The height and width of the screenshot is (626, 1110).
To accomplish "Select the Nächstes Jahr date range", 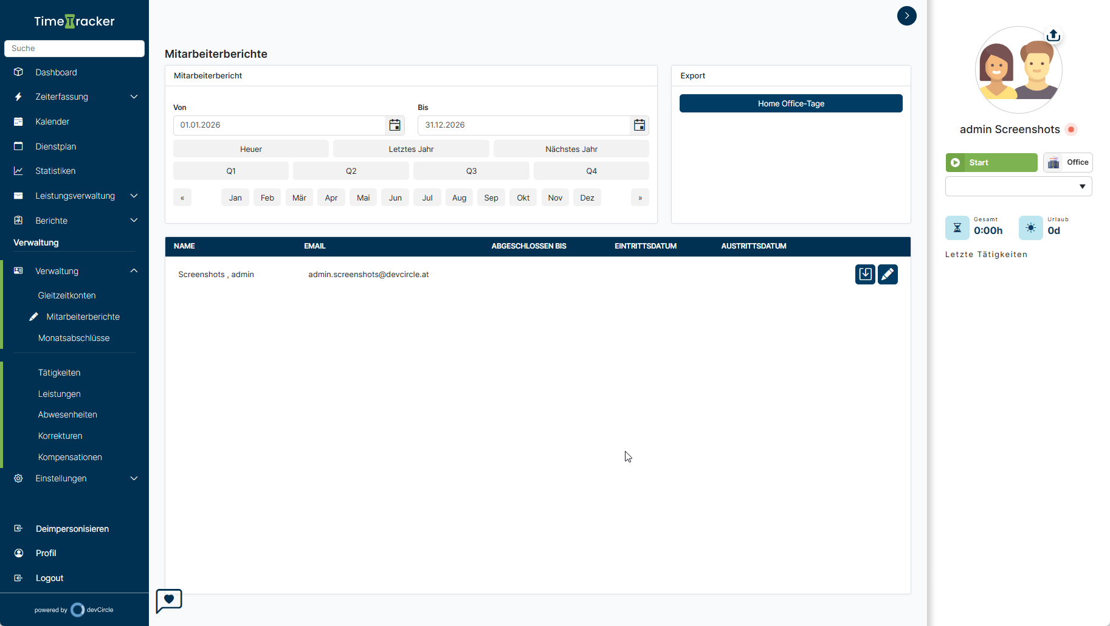I will (571, 149).
